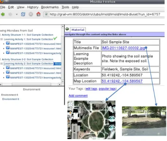The height and width of the screenshot is (141, 167).
Task: Click file icon of learningactivity under Activity 2
Action: pos(8,77)
